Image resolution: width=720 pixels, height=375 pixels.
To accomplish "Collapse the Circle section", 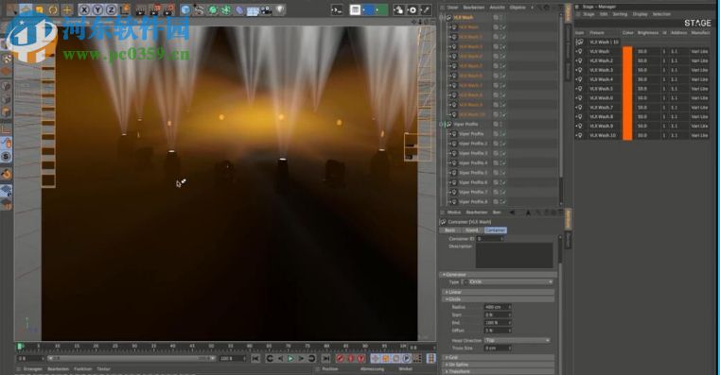I will coord(499,299).
